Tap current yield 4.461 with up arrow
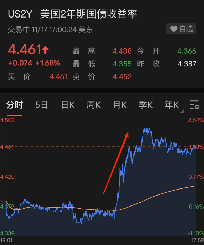 [28, 50]
